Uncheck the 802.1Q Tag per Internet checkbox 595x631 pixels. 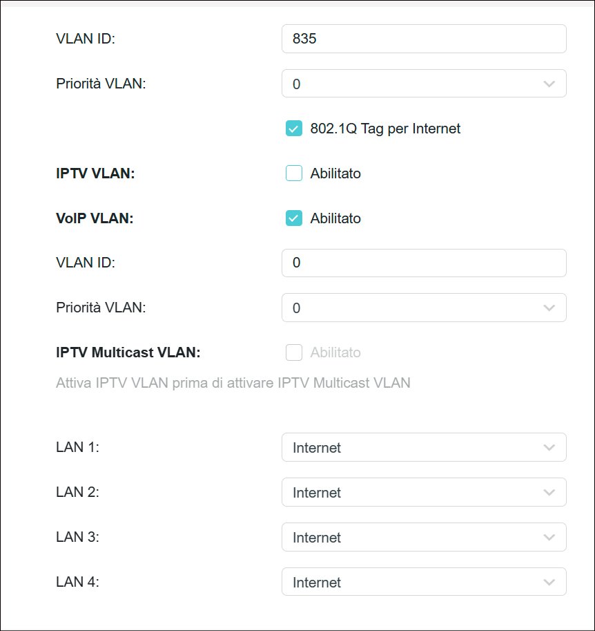coord(294,129)
